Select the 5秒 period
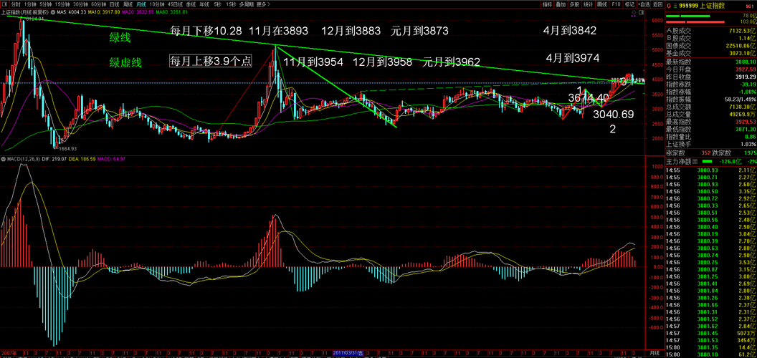 pyautogui.click(x=217, y=4)
